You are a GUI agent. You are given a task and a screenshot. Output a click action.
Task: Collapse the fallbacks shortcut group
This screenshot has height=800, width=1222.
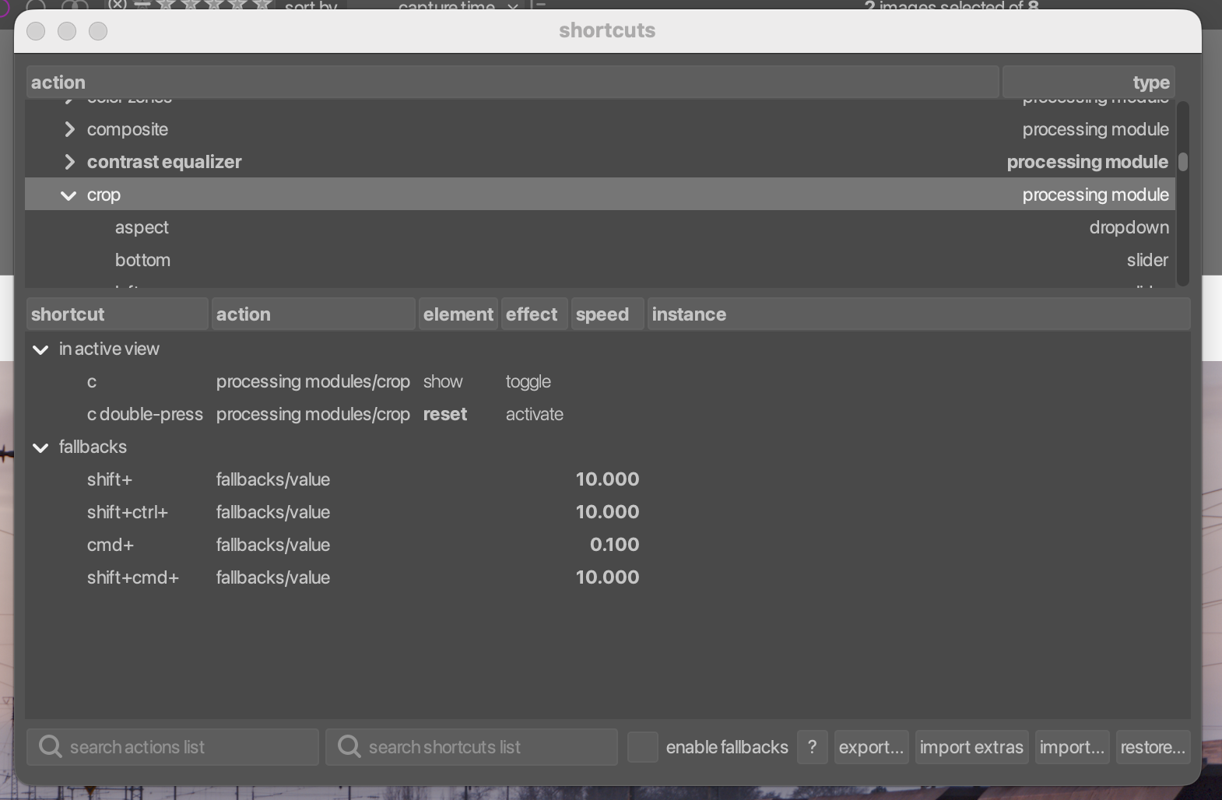coord(40,447)
